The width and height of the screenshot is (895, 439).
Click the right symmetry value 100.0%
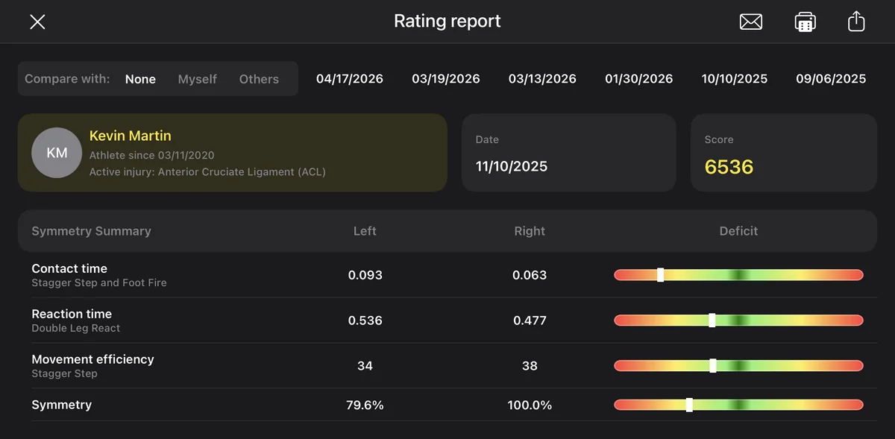click(530, 405)
